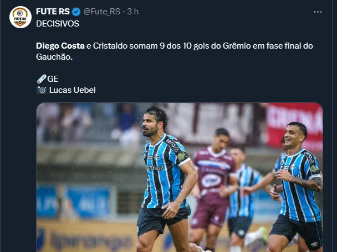Open the @Fute_RS handle link

pyautogui.click(x=101, y=12)
